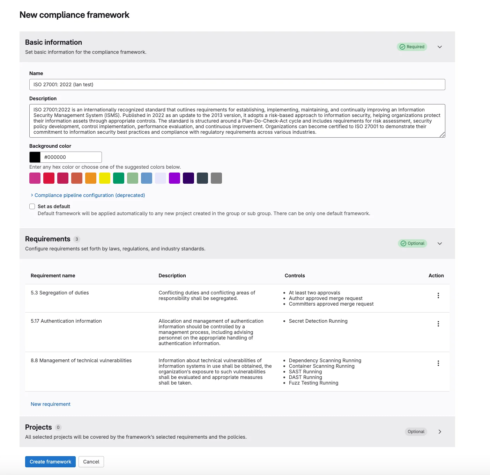Open actions menu for 5.3 Segregation of duties
This screenshot has width=490, height=475.
[x=438, y=295]
